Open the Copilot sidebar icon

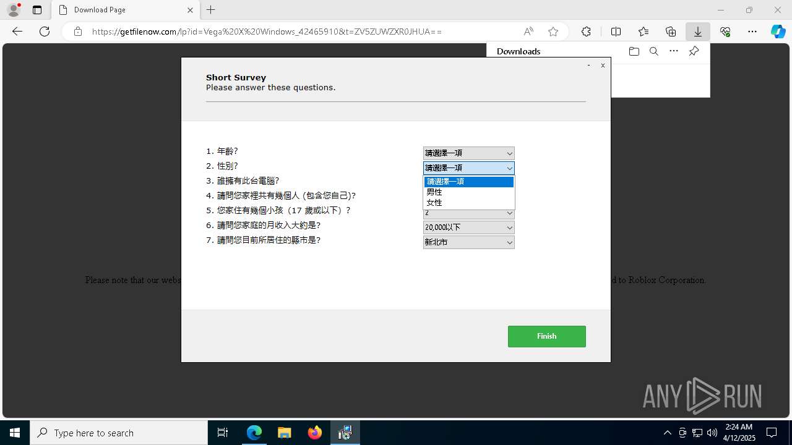[778, 32]
